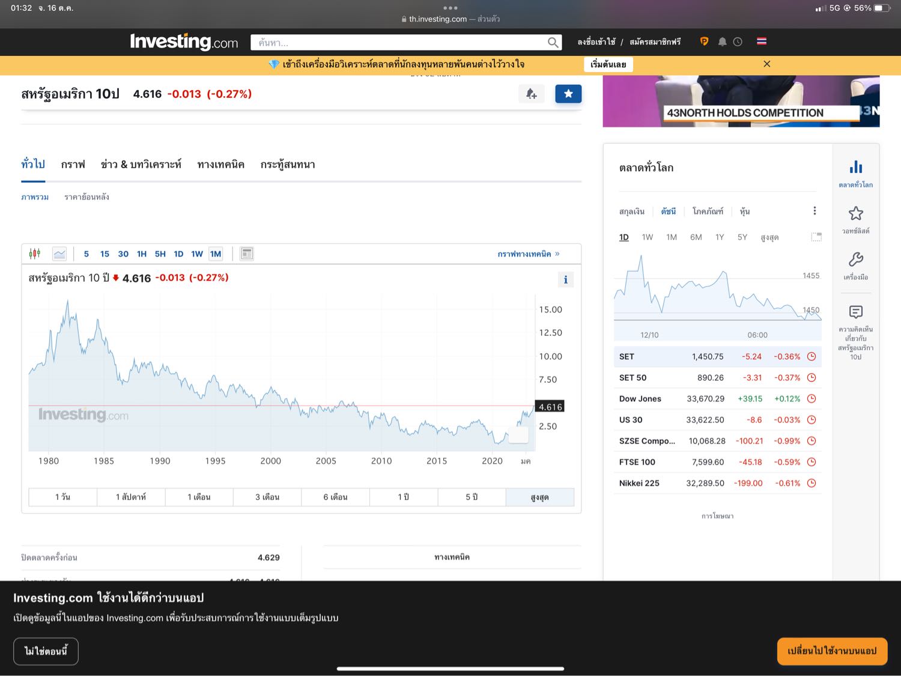Set chart range to 3 เดือน

[x=267, y=497]
